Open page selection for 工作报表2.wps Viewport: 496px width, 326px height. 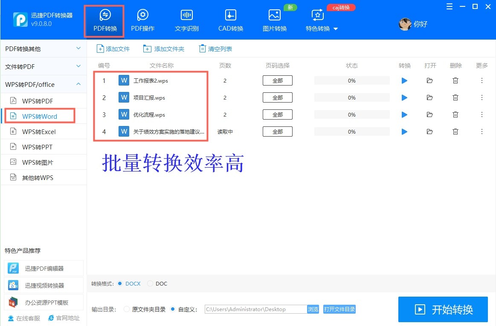tap(277, 80)
